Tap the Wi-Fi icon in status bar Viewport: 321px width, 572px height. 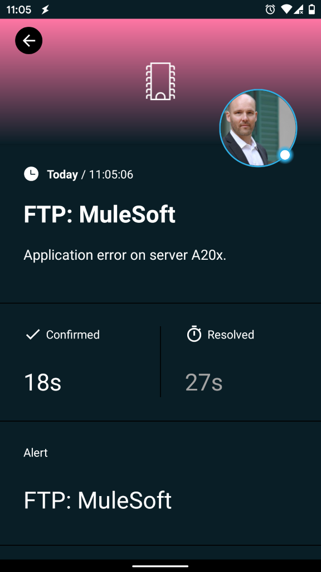[x=286, y=9]
